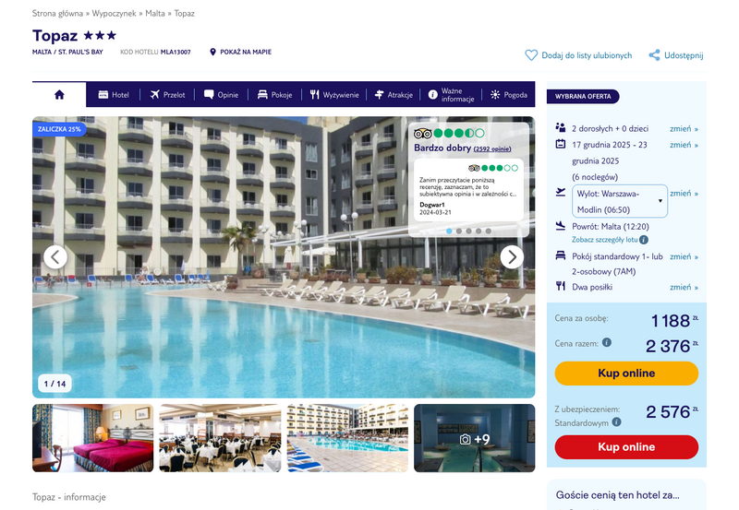This screenshot has height=510, width=739.
Task: Open the Opinie tab
Action: (221, 95)
